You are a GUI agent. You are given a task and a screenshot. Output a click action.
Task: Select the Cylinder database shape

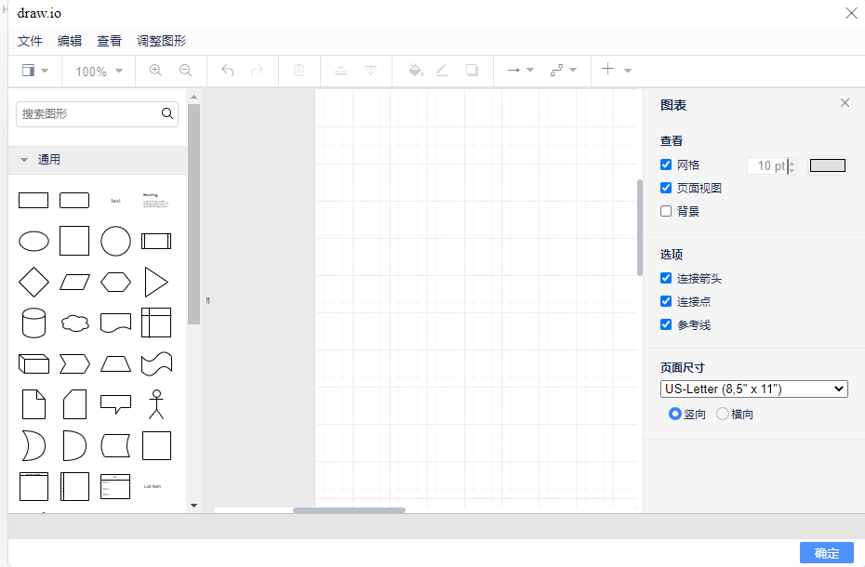pyautogui.click(x=33, y=323)
